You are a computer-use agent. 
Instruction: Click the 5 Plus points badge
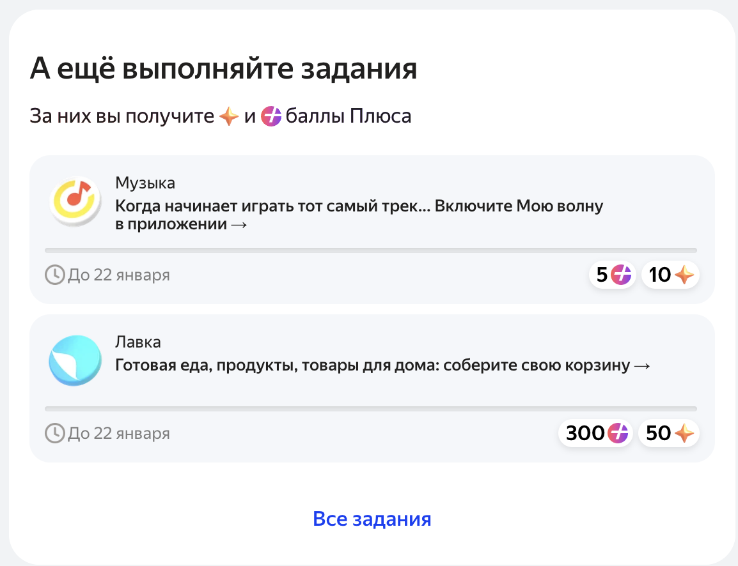[x=613, y=275]
